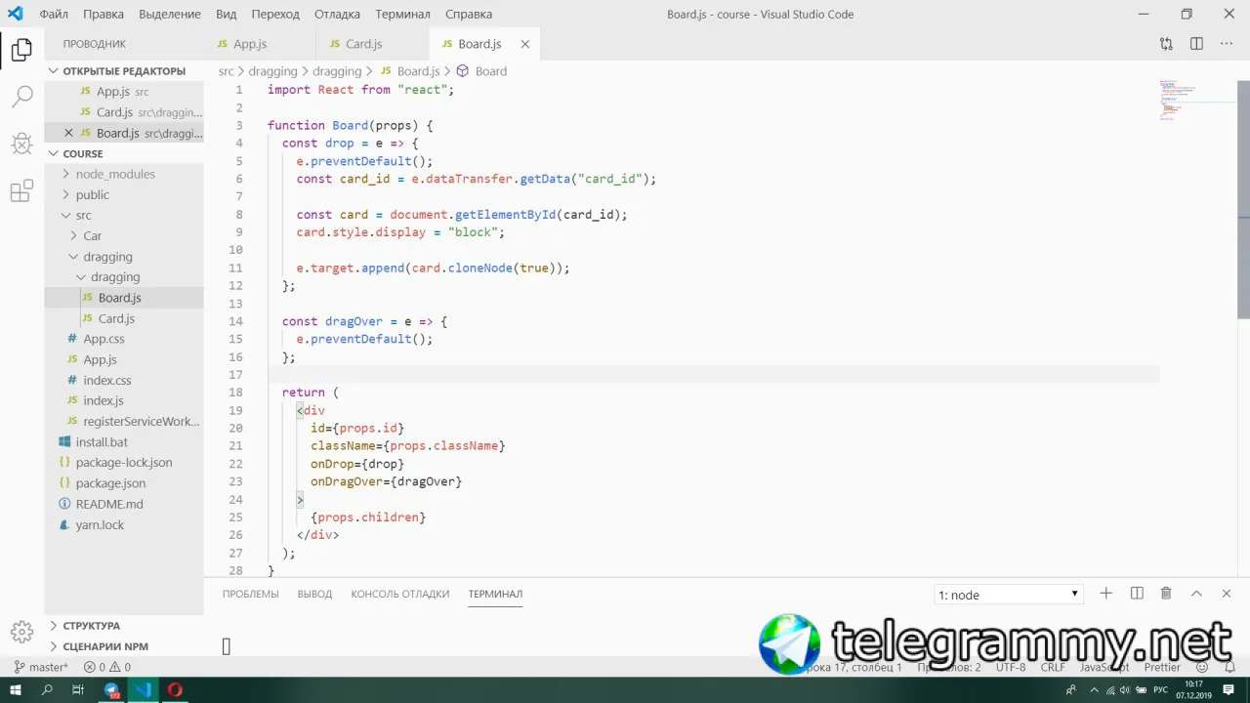This screenshot has width=1250, height=703.
Task: Click Prettier in the status bar
Action: click(x=1162, y=668)
